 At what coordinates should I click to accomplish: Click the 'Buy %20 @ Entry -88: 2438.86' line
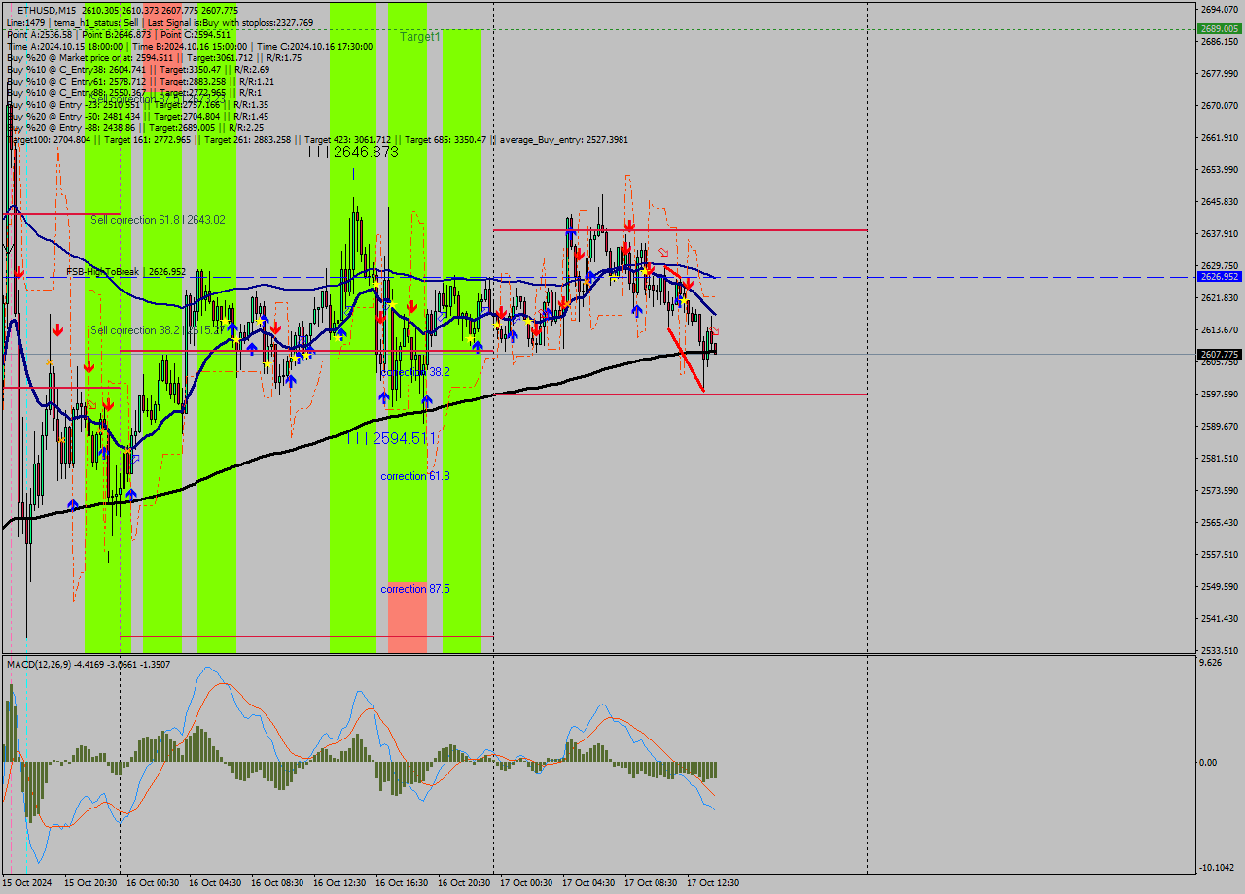pos(134,127)
